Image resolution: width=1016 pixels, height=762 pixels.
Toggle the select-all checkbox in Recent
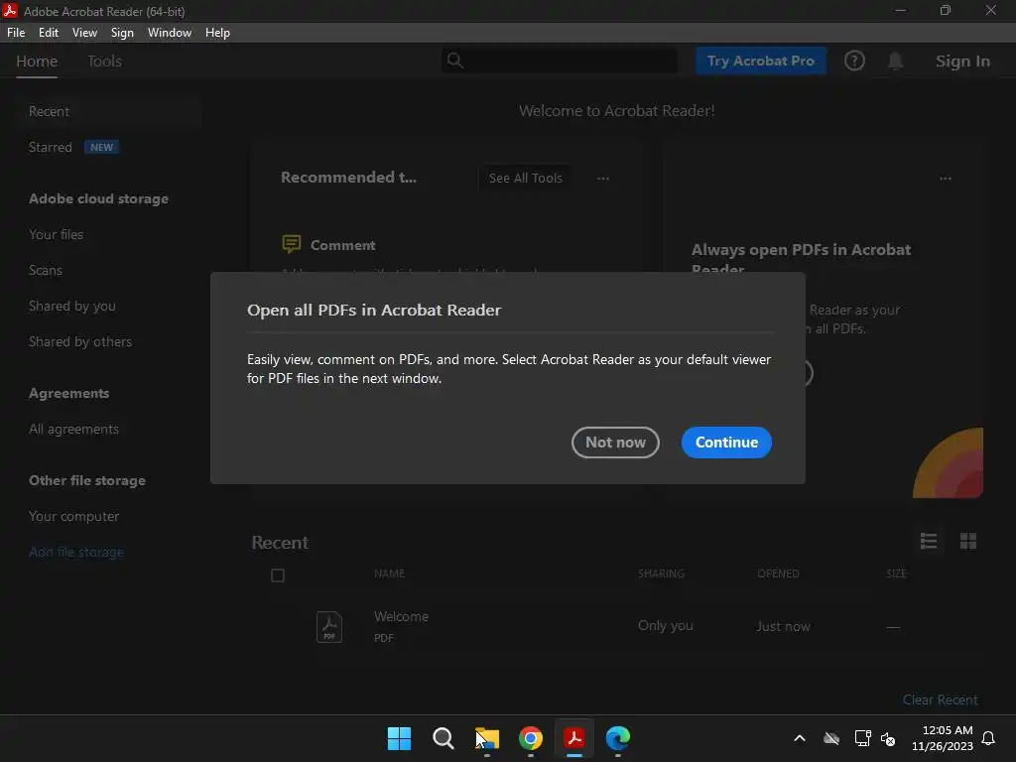[x=278, y=575]
